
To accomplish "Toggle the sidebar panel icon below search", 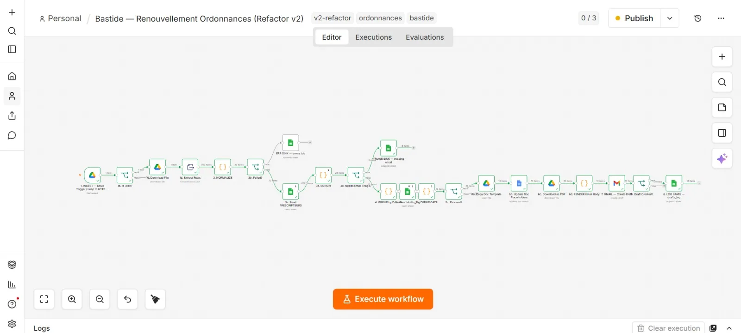I will [12, 49].
